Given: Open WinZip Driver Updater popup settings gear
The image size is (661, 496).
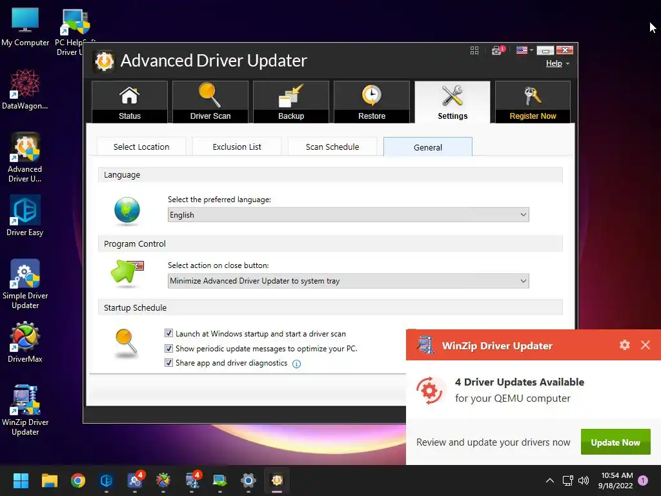Looking at the screenshot, I should [x=625, y=345].
